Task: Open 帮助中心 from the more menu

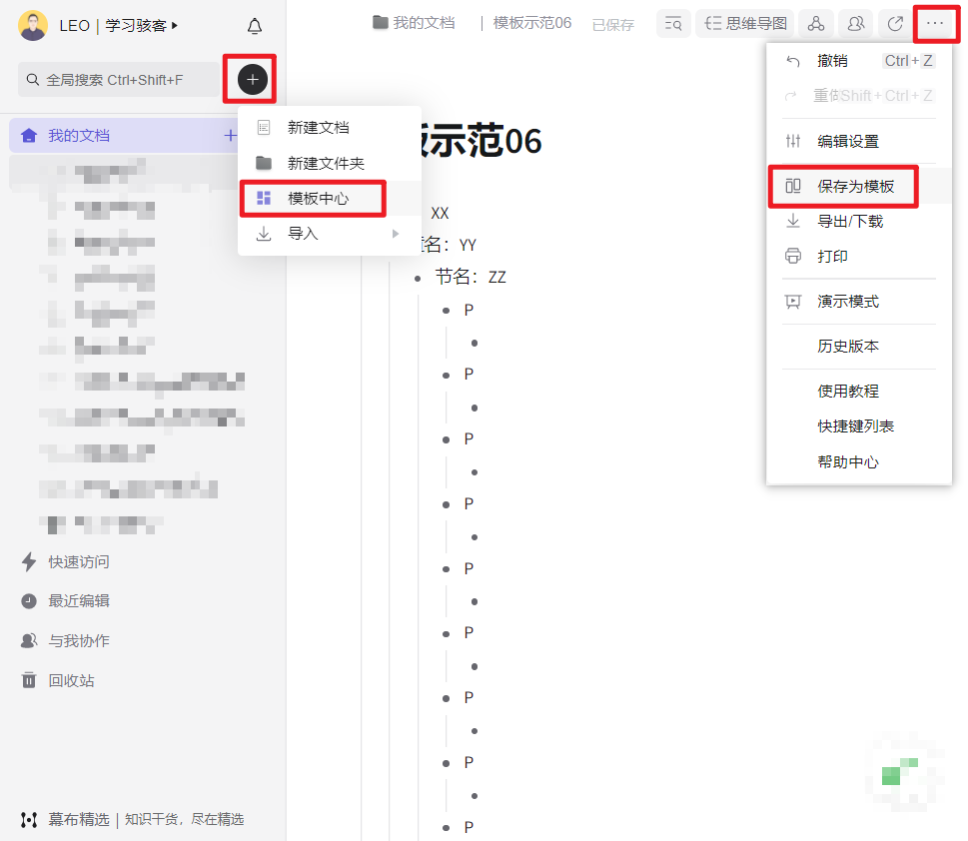Action: coord(859,461)
